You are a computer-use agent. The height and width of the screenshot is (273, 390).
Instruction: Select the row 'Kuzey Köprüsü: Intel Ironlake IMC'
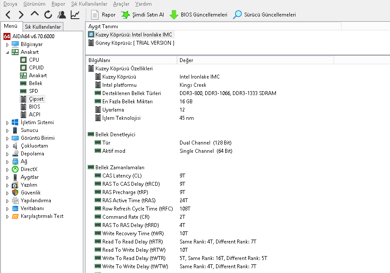point(131,35)
